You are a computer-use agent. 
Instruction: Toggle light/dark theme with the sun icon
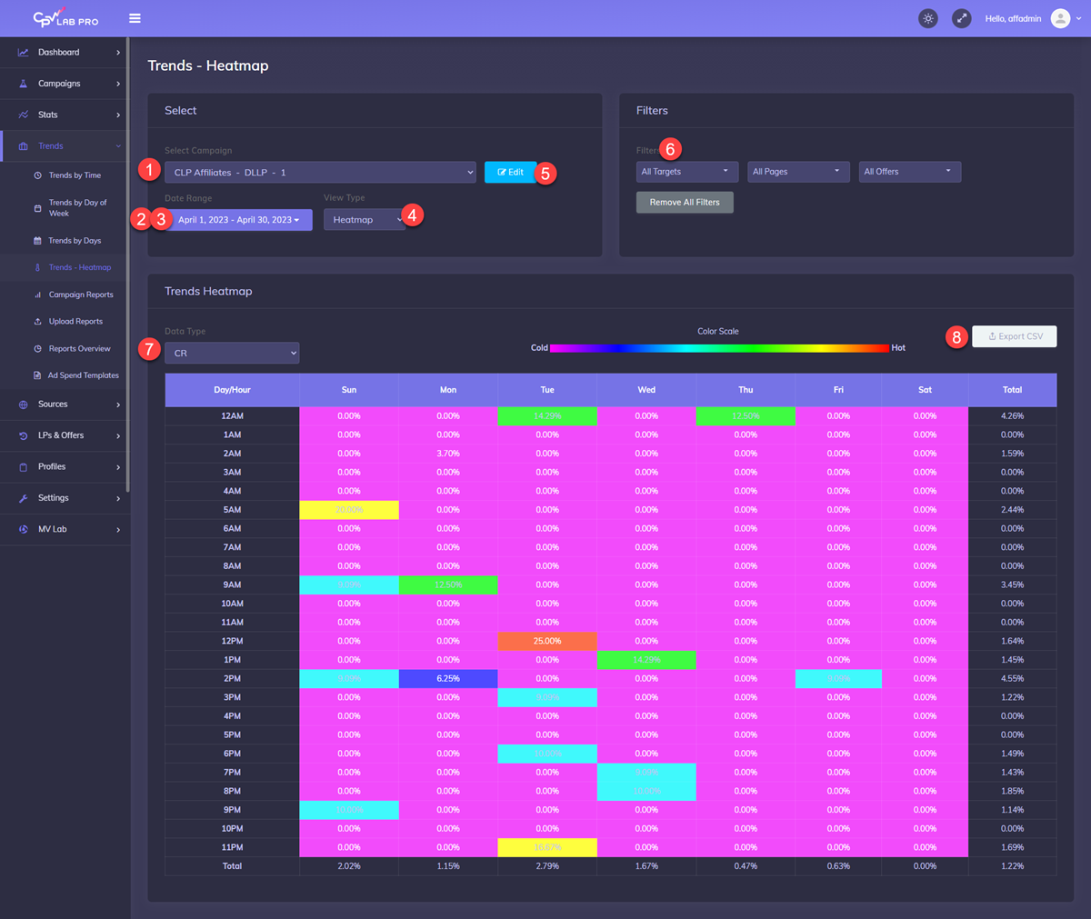(928, 18)
